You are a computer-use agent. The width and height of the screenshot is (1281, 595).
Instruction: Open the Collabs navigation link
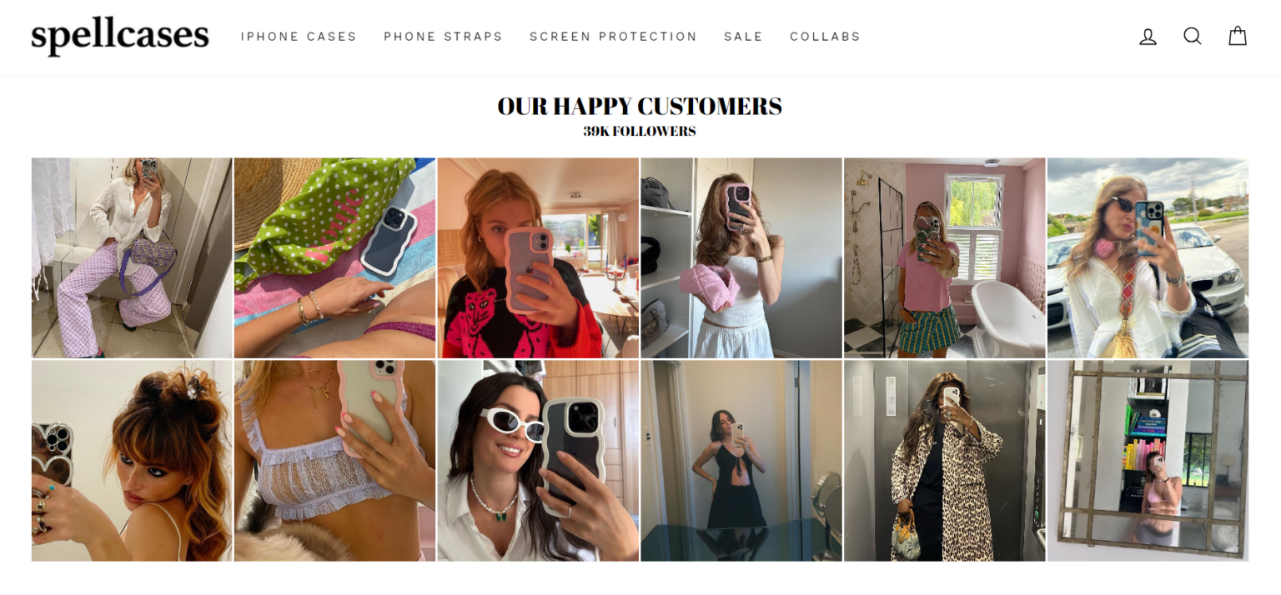point(826,37)
